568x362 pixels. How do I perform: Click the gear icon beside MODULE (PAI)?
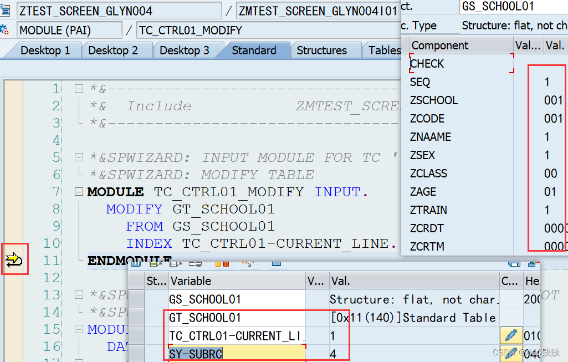click(x=4, y=30)
